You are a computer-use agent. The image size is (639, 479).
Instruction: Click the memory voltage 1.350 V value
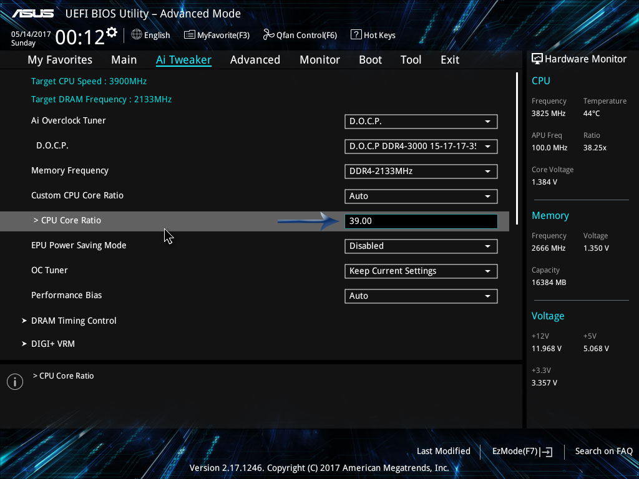596,248
